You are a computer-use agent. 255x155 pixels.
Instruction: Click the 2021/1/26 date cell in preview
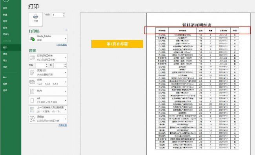pos(223,38)
